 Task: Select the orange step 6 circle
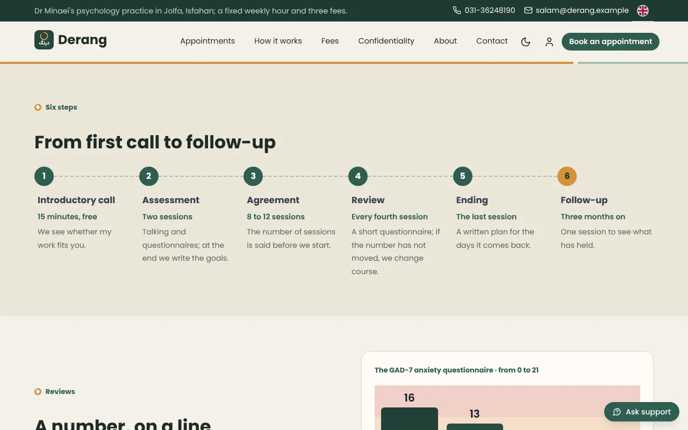pos(567,176)
